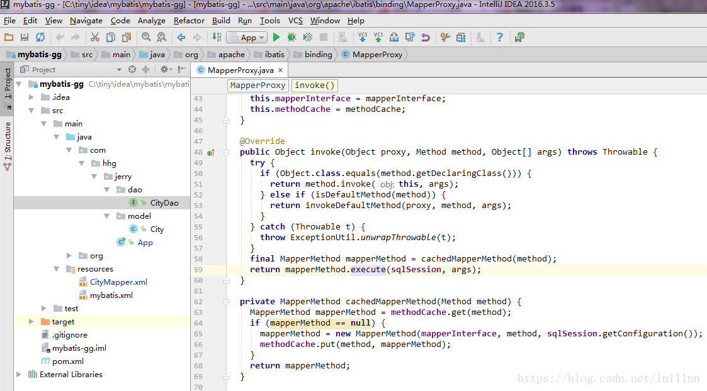
Task: Click Scroll from Source crosshair icon
Action: tap(132, 69)
